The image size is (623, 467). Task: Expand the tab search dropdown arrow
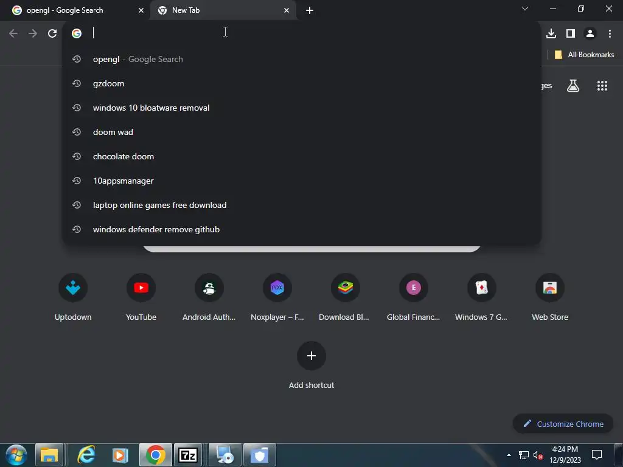[525, 9]
